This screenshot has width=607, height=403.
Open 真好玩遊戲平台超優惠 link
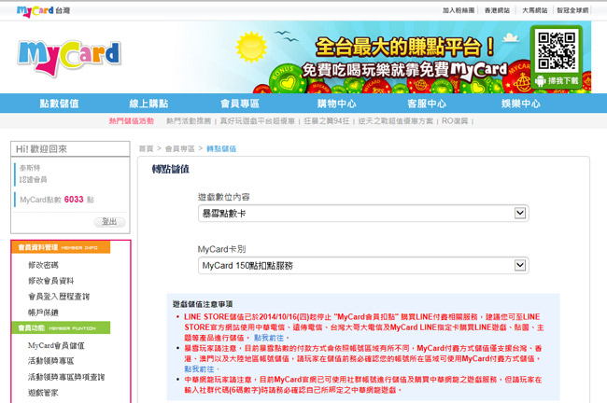click(x=258, y=121)
